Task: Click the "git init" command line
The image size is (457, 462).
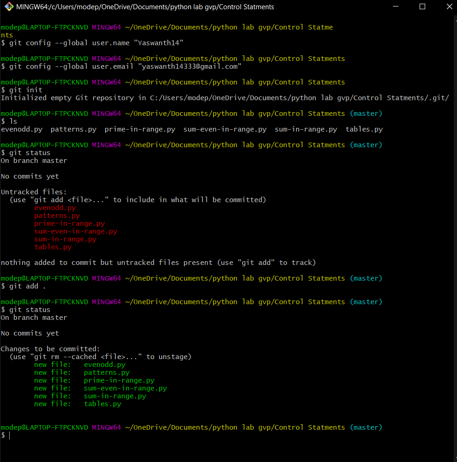Action: pyautogui.click(x=22, y=90)
